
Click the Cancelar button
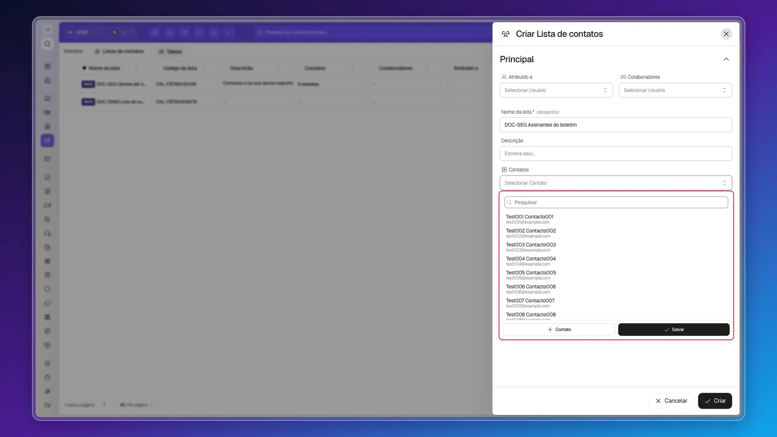pos(671,401)
